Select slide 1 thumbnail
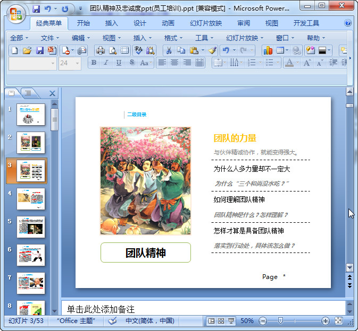The image size is (358, 331). point(31,115)
